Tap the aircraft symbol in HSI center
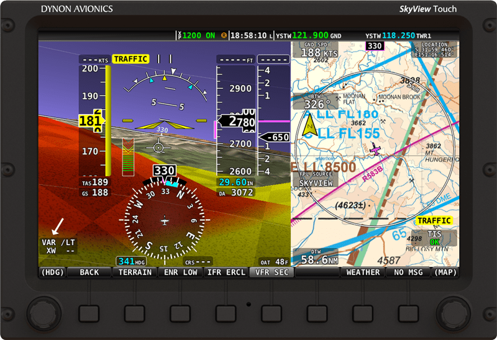The width and height of the screenshot is (497, 340). (x=165, y=221)
